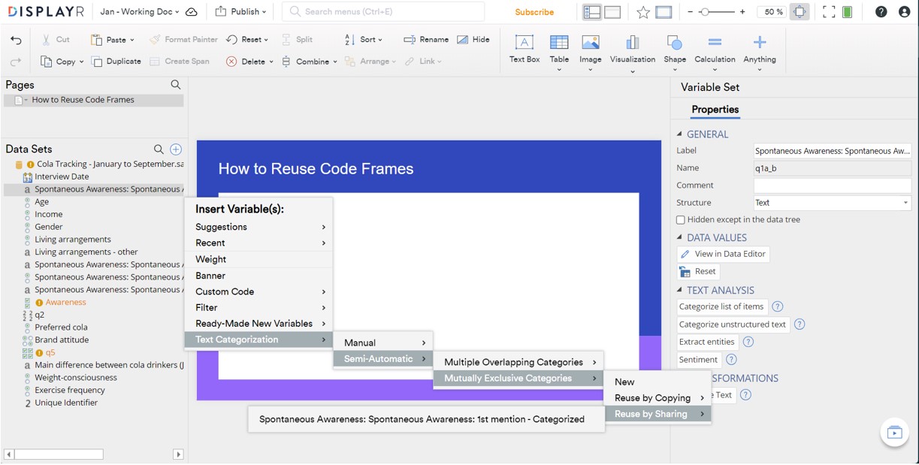The height and width of the screenshot is (465, 919).
Task: Insert a Text Box
Action: (x=524, y=49)
